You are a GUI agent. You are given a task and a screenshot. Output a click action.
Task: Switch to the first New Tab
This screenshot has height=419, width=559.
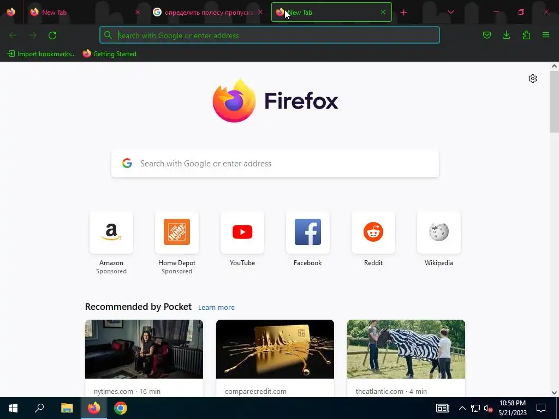(x=83, y=12)
